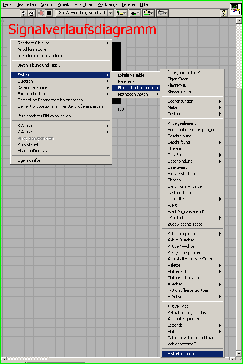This screenshot has width=243, height=364.
Task: Select the Deaktiviert property
Action: (192, 167)
